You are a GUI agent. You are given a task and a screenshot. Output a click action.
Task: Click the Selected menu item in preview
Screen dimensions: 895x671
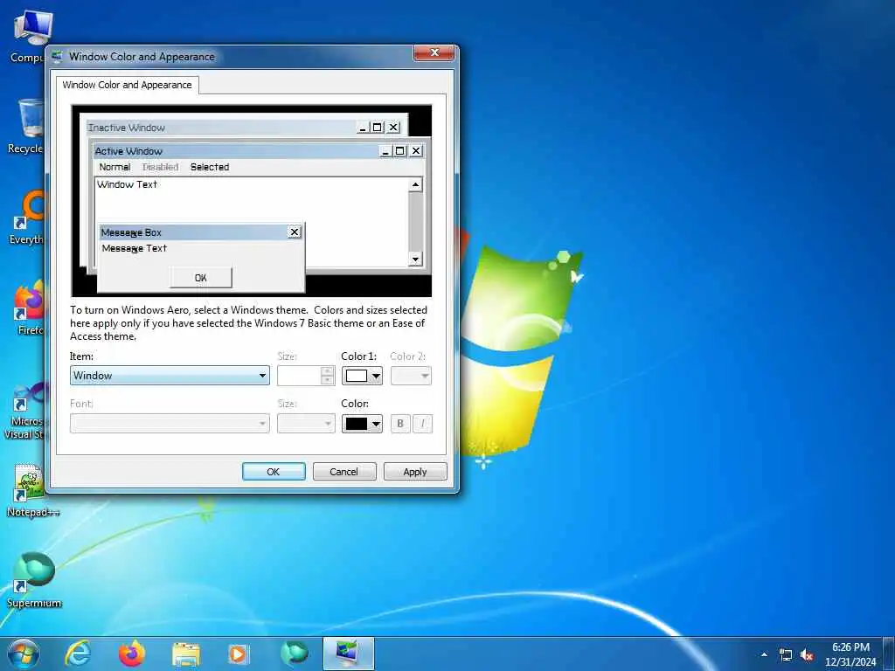tap(210, 167)
